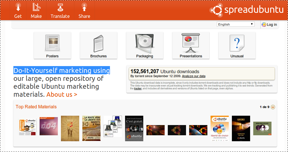Select the Packaging CD case icon
The width and height of the screenshot is (288, 152).
pos(145,43)
